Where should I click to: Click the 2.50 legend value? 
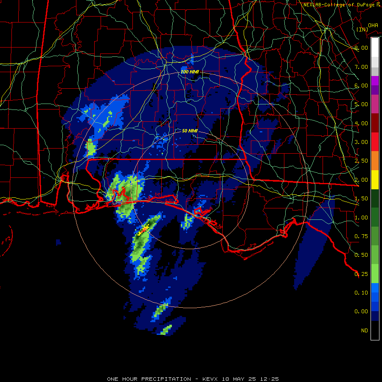coord(361,161)
